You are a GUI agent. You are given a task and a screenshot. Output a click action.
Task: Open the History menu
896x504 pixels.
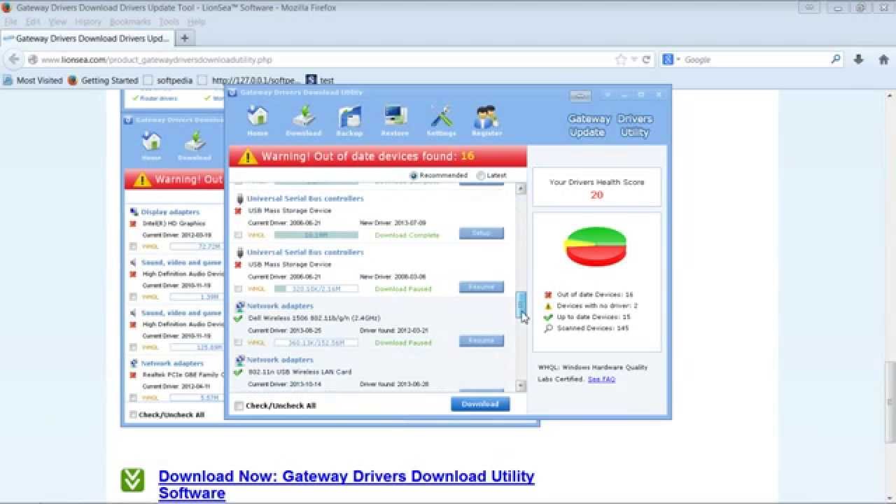[88, 22]
